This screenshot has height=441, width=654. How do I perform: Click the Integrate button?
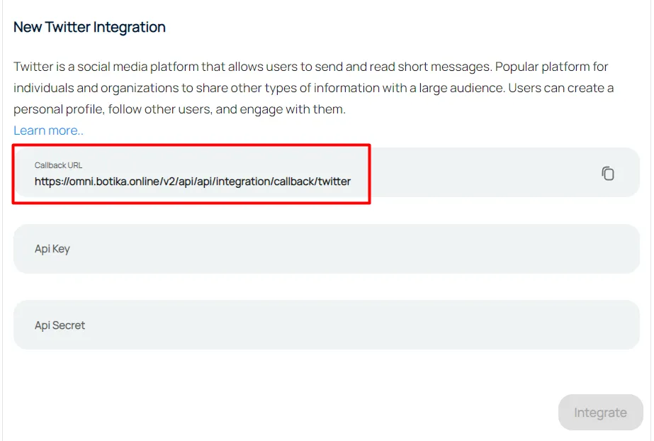pyautogui.click(x=601, y=412)
